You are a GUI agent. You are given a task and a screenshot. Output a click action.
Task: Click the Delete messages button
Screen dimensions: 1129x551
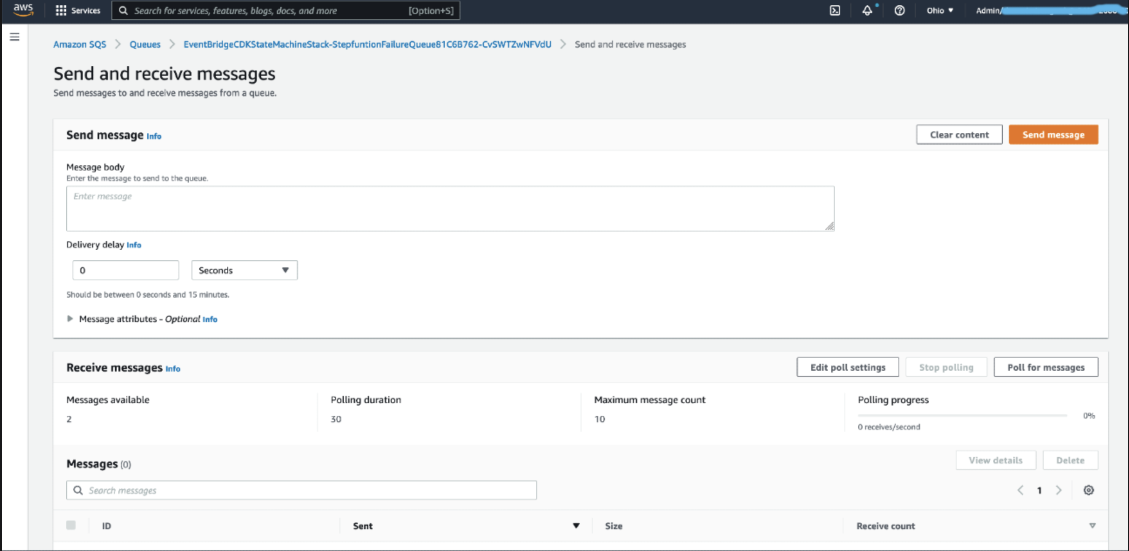pyautogui.click(x=1070, y=460)
